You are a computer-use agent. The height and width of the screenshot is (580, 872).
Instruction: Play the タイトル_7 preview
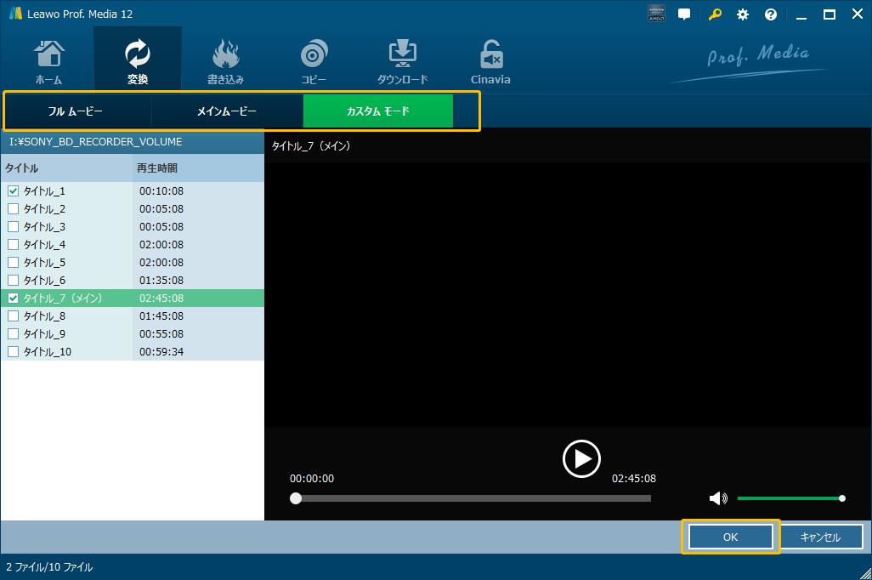pos(581,459)
